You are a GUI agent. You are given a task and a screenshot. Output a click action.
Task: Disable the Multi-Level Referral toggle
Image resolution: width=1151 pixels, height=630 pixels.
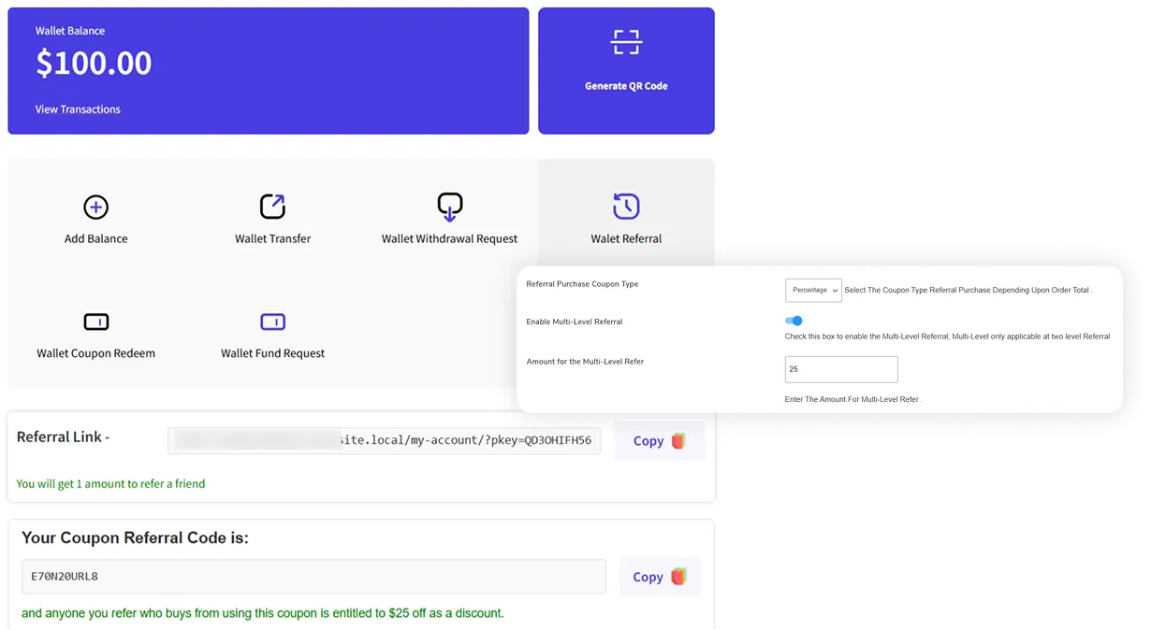tap(794, 321)
